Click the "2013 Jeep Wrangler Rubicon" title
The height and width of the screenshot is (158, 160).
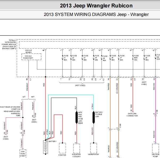[x=96, y=6]
